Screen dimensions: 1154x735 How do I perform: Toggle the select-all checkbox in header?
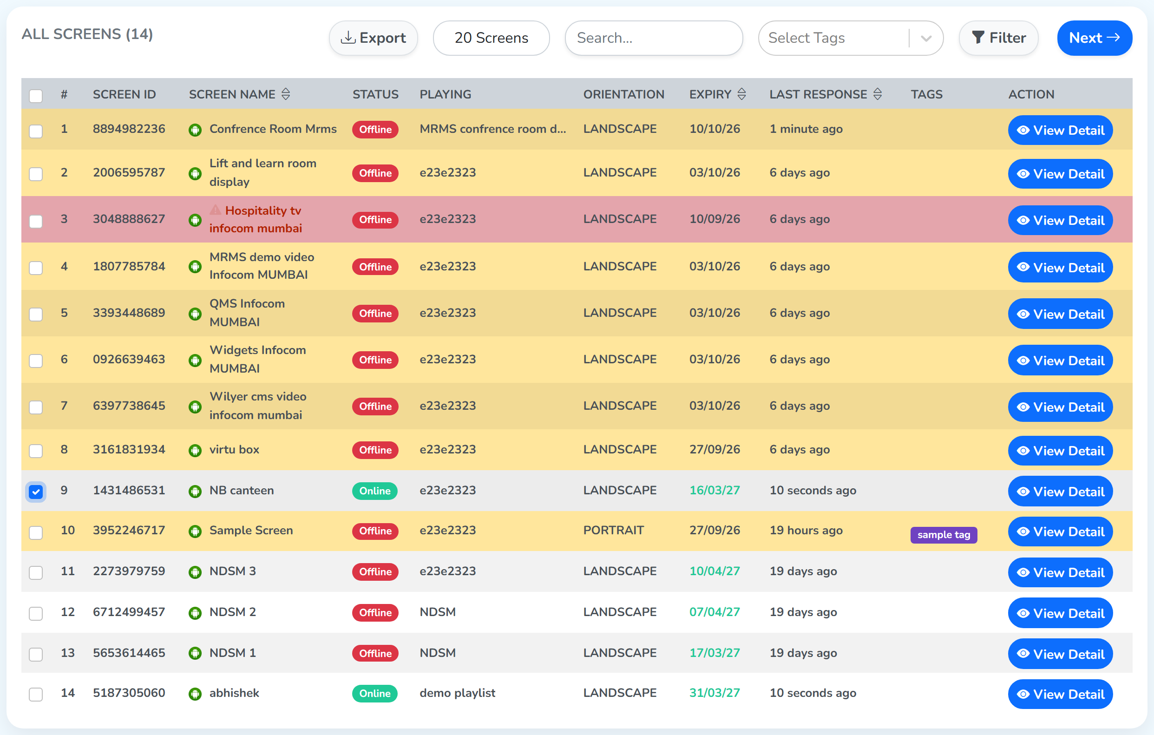pos(36,95)
